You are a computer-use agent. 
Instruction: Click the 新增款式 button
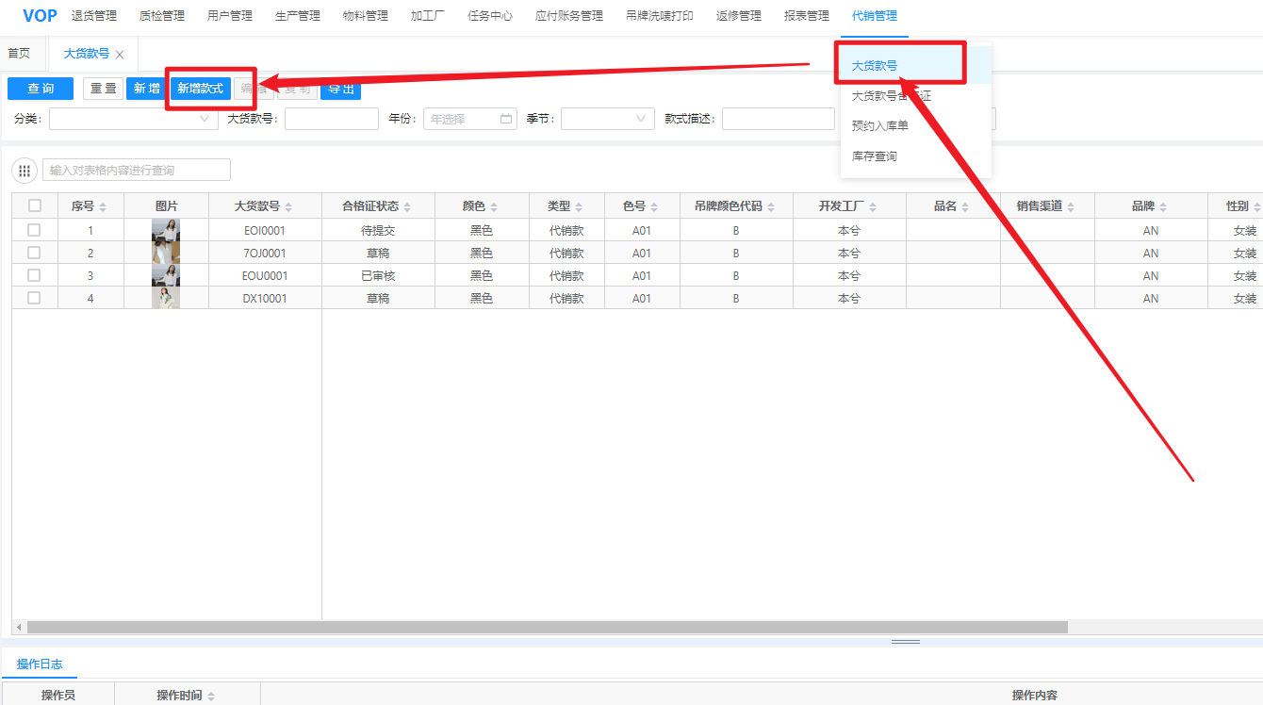click(200, 89)
